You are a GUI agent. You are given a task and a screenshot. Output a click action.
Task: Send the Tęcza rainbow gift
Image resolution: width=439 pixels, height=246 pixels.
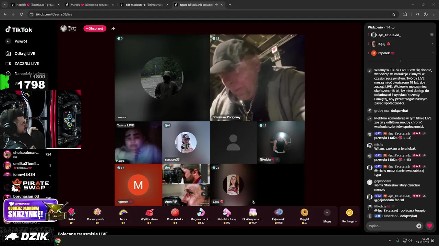123,216
